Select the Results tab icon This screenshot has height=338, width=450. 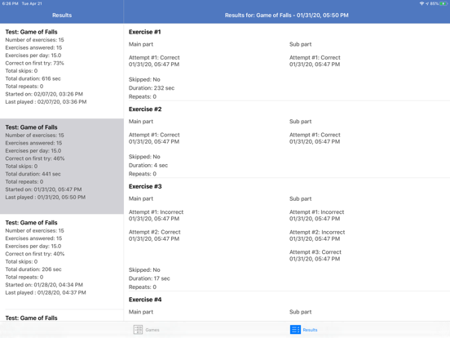[x=295, y=329]
